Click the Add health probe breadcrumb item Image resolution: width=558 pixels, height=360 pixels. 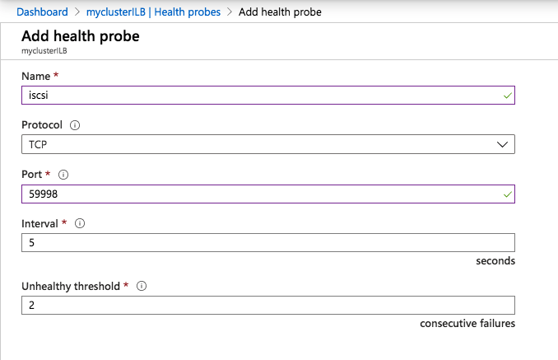(280, 12)
